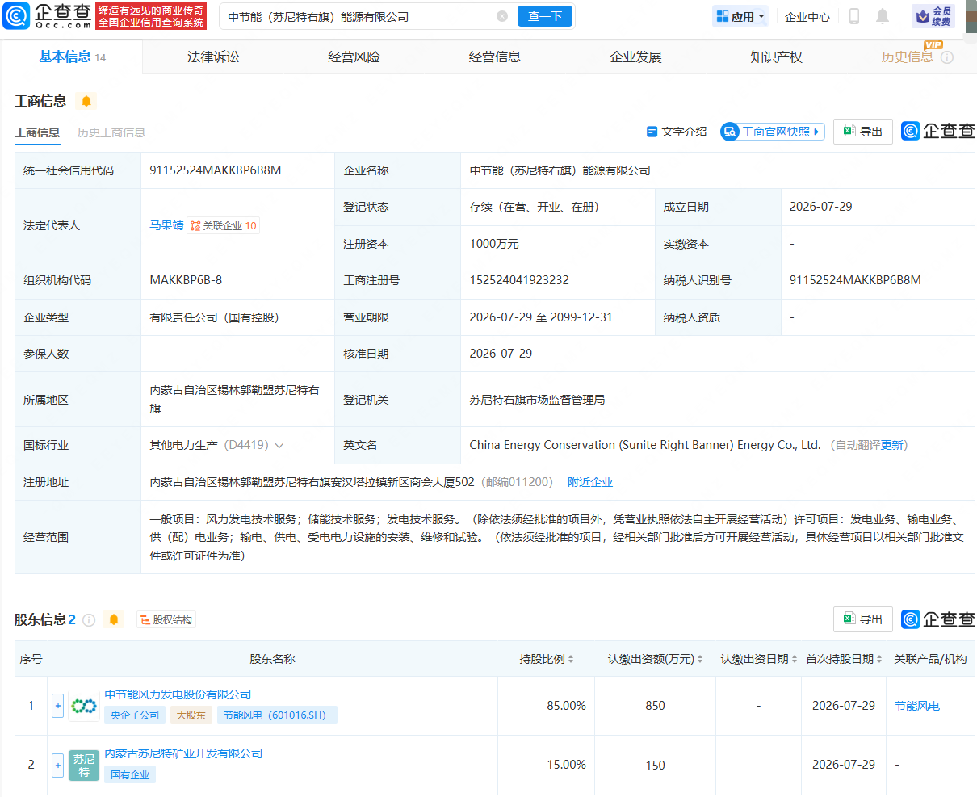
Task: Open the 历史信息 VIP tab
Action: (x=908, y=57)
